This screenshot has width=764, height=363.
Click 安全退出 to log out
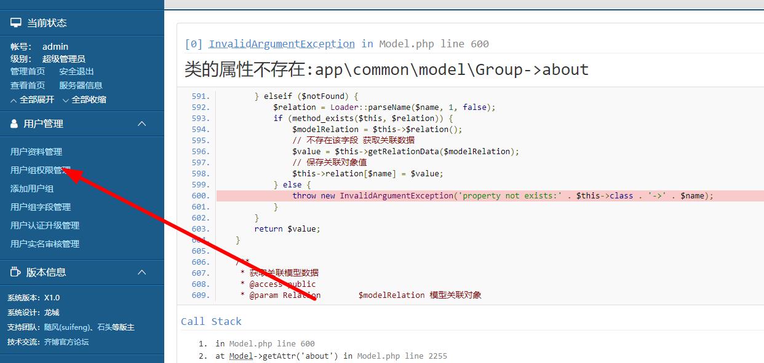(76, 71)
